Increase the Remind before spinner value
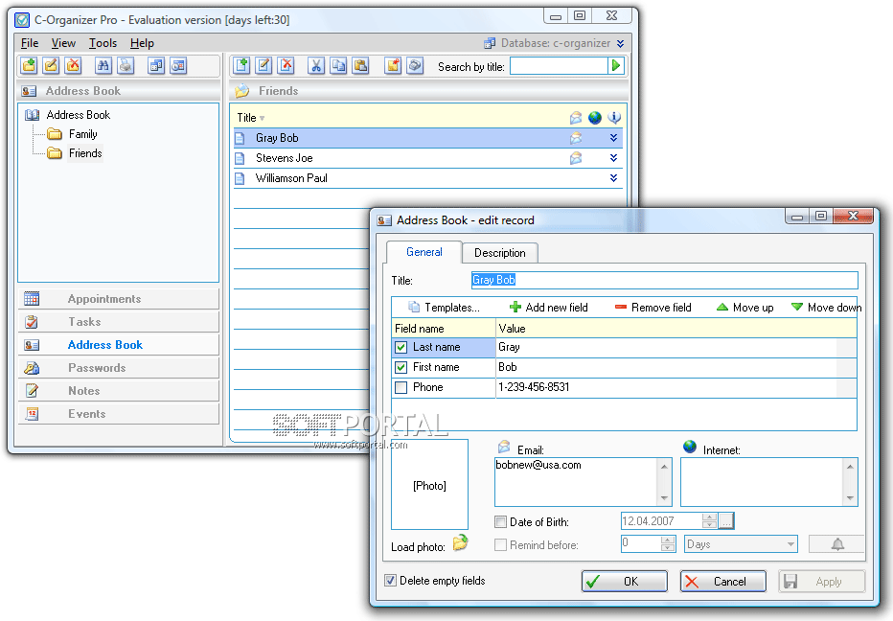The height and width of the screenshot is (621, 893). point(668,540)
